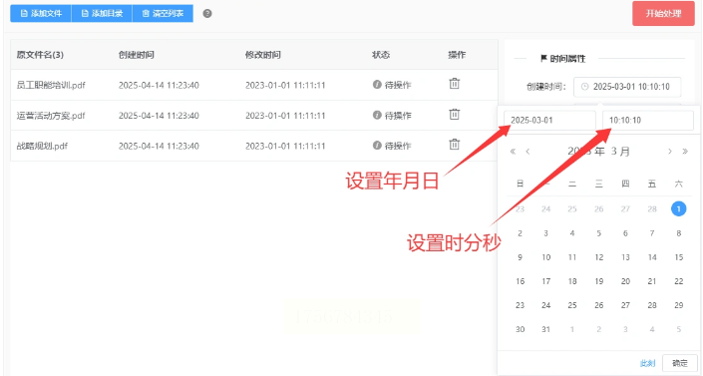Delete 战略规划.pdf with its trash icon
The image size is (703, 376).
(454, 145)
